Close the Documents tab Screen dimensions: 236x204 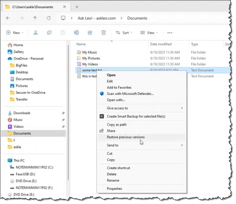(65, 7)
